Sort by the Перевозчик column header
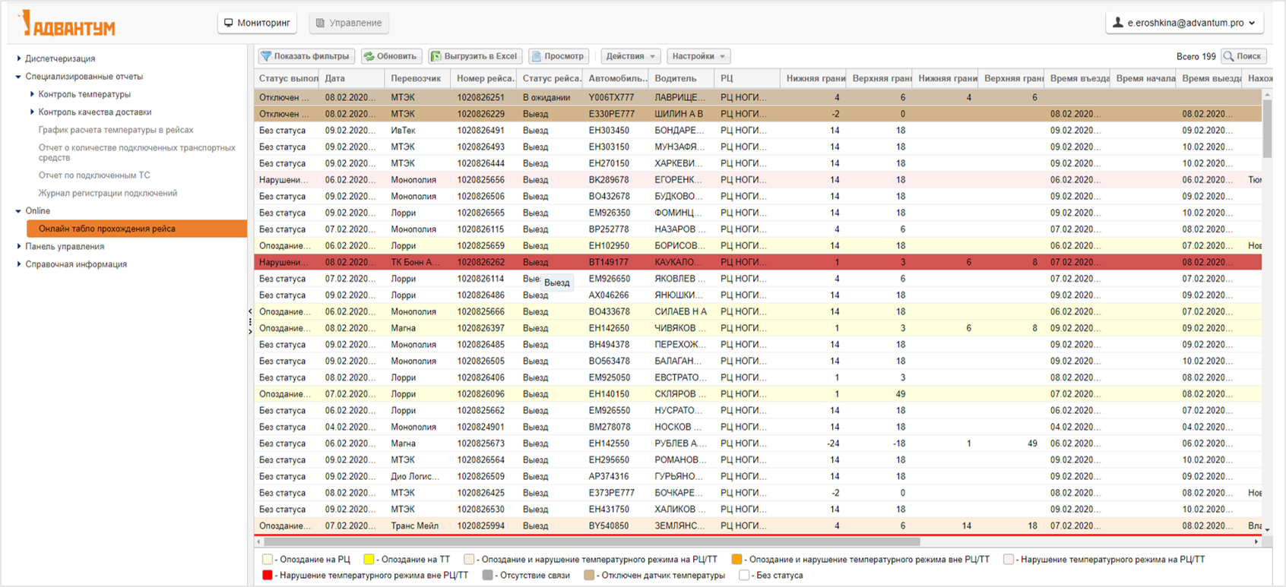This screenshot has height=587, width=1286. tap(416, 78)
